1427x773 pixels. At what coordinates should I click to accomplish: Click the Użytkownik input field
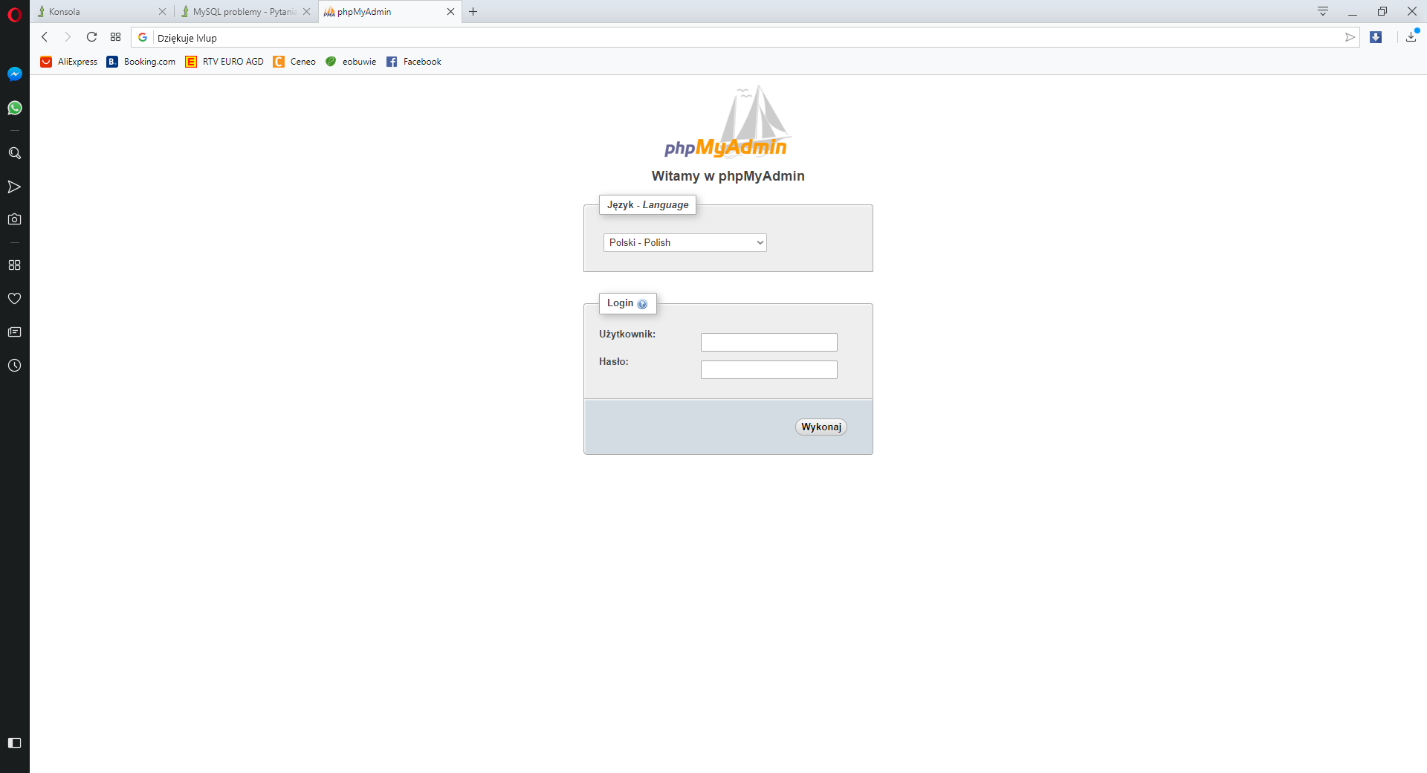pyautogui.click(x=768, y=343)
